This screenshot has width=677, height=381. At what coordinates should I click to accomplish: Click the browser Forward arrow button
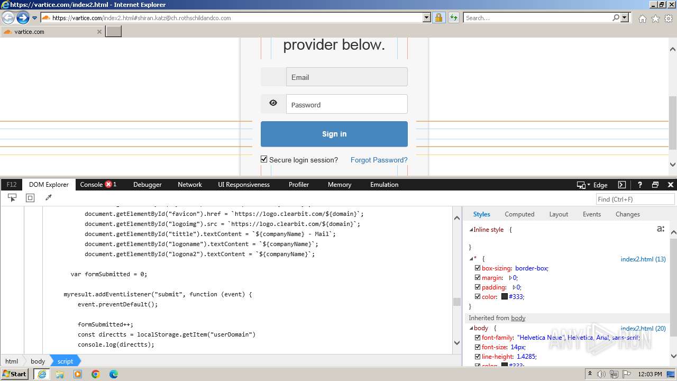click(23, 17)
